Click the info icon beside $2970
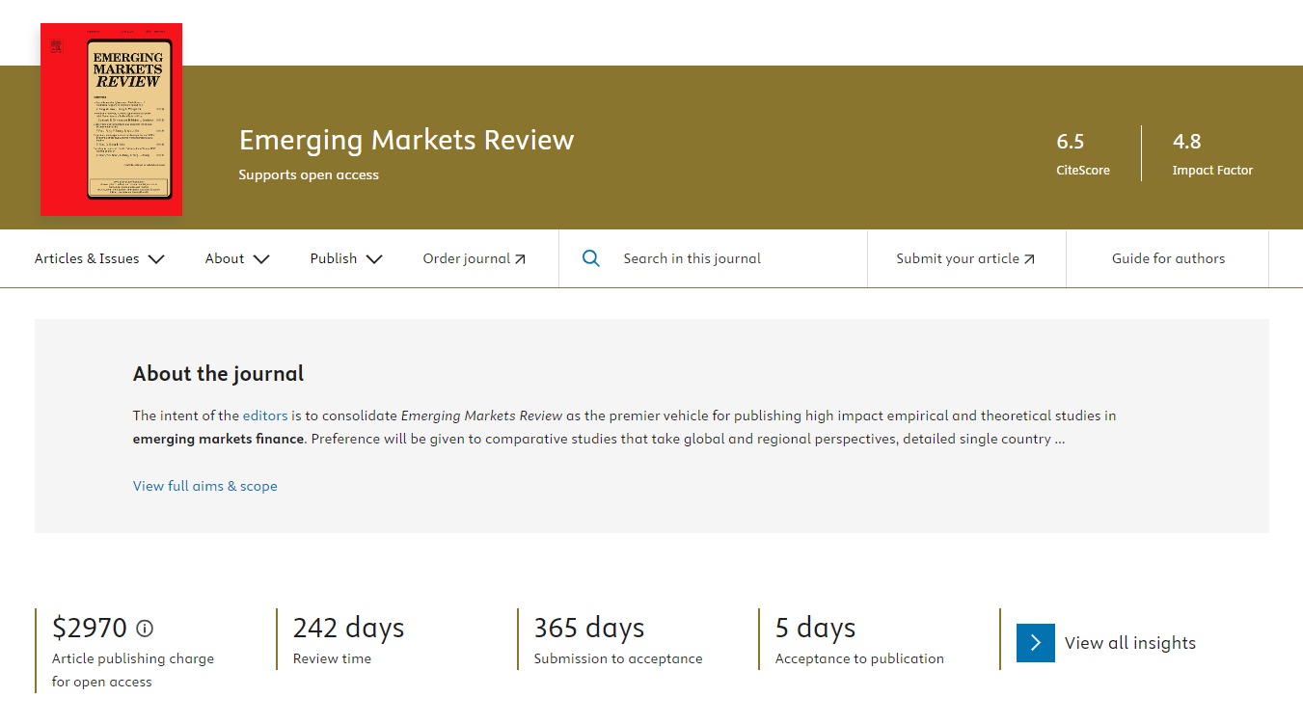The width and height of the screenshot is (1303, 724). 145,629
